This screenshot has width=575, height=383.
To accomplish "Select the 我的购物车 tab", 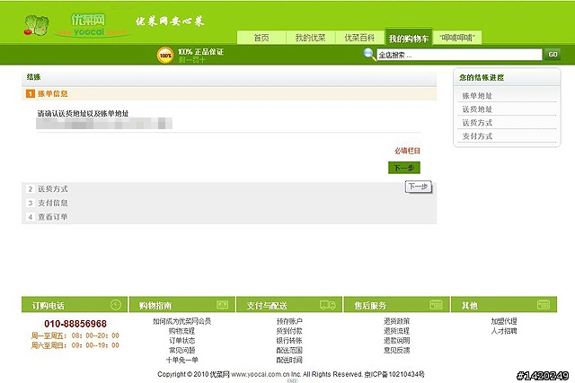I will point(409,38).
